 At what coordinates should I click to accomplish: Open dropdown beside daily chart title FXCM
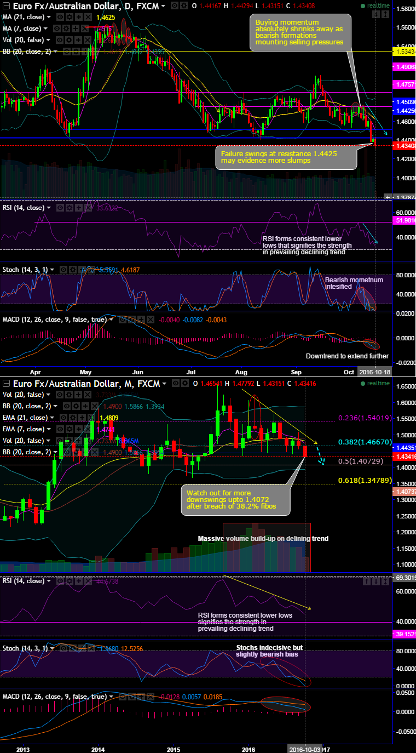(163, 6)
